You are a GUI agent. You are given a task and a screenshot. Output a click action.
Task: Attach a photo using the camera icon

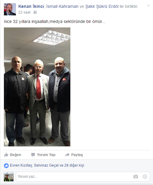click(x=136, y=177)
